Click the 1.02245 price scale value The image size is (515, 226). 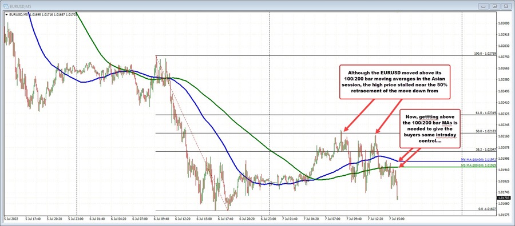coord(504,125)
